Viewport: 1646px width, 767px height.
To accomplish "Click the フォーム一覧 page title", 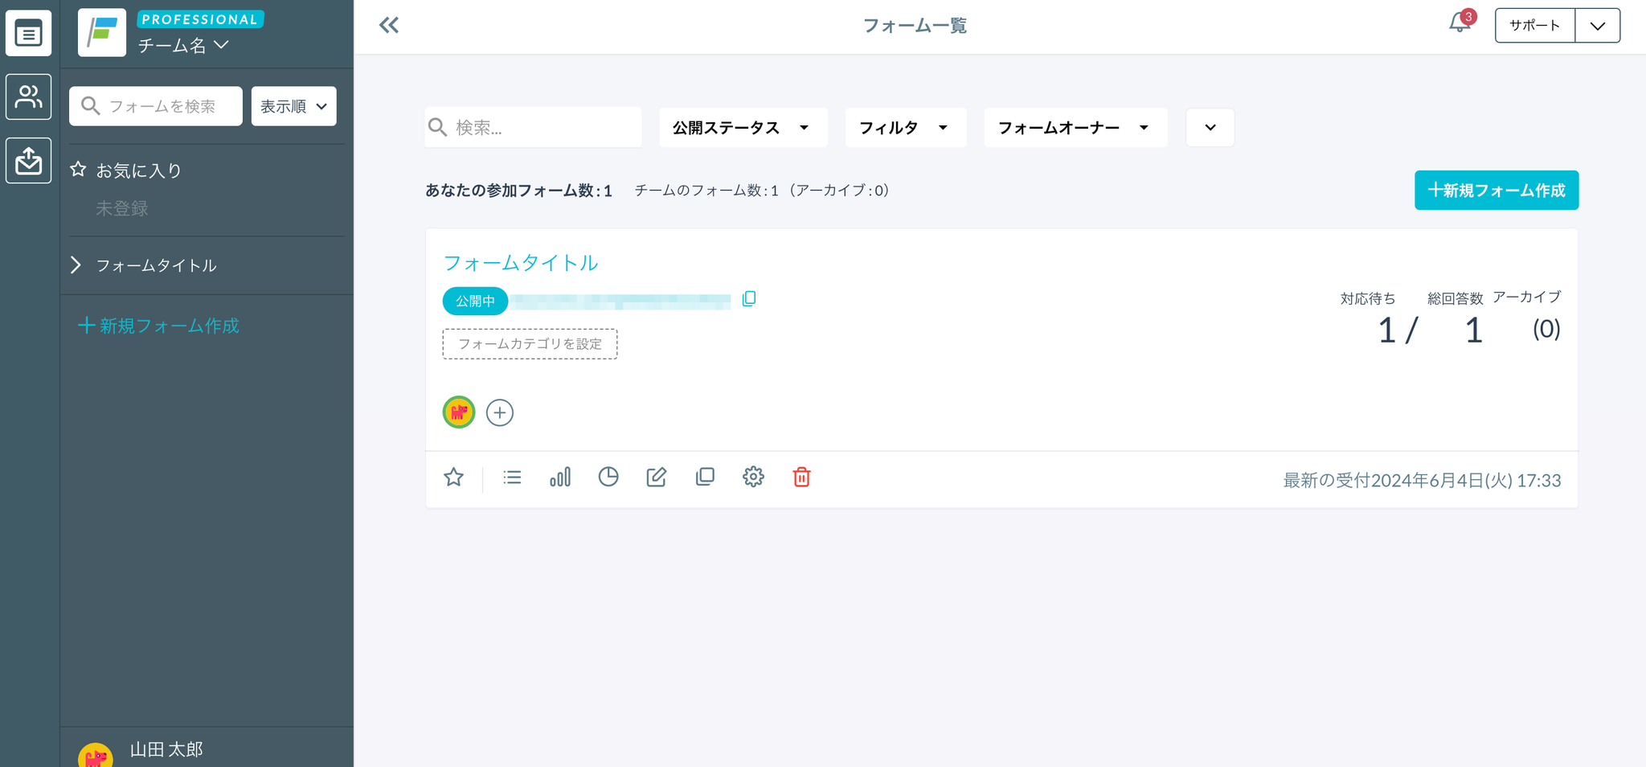I will (x=915, y=26).
